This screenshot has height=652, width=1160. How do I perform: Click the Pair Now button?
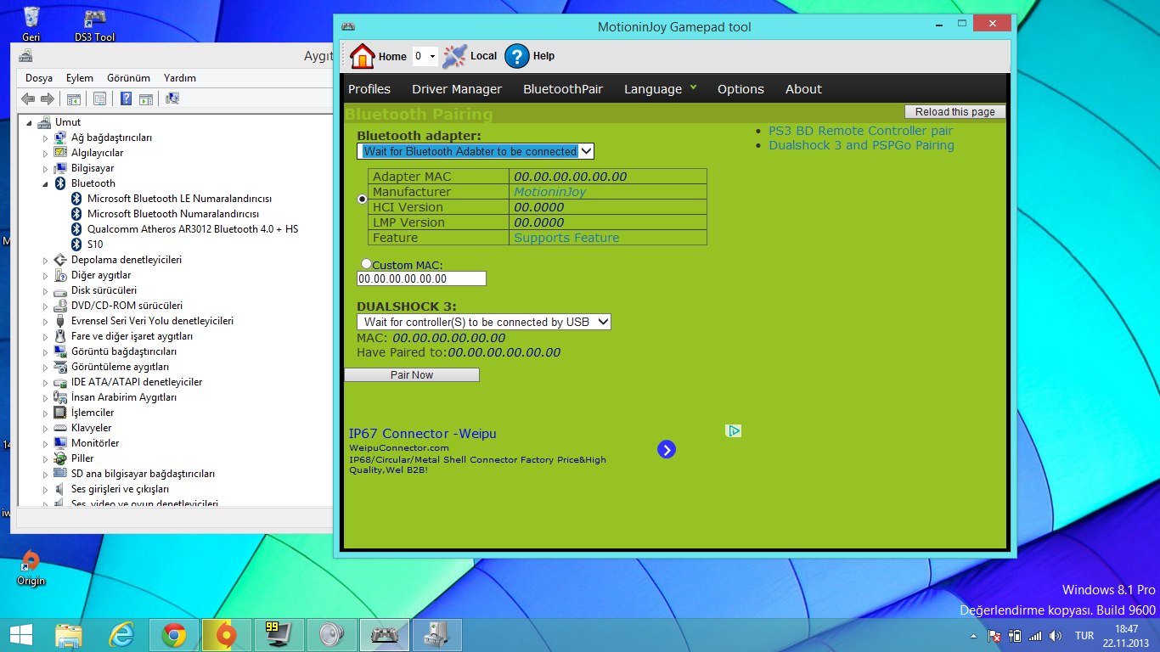click(412, 374)
